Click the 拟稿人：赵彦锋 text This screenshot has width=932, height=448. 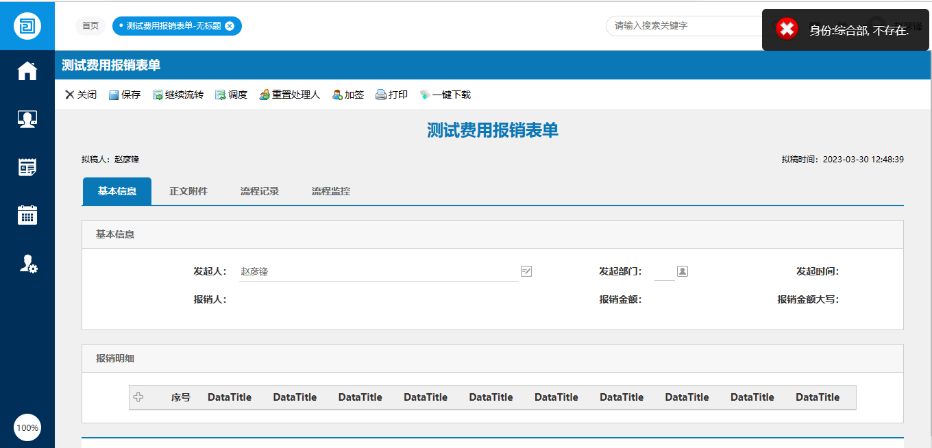click(110, 159)
